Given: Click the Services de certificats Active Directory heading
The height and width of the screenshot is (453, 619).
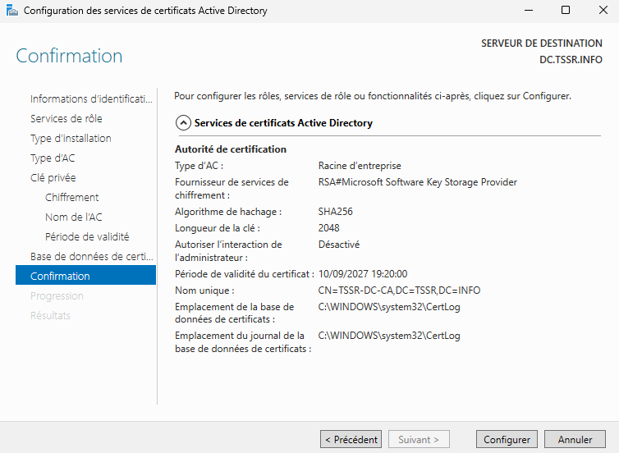Looking at the screenshot, I should click(x=283, y=123).
